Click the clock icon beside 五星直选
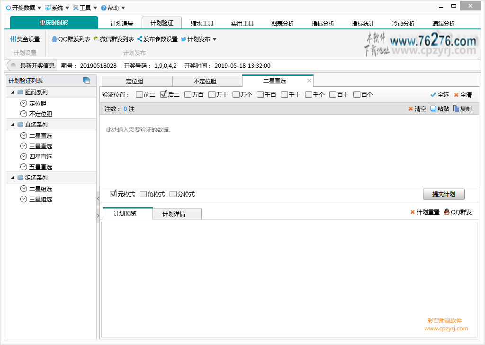 pyautogui.click(x=24, y=167)
